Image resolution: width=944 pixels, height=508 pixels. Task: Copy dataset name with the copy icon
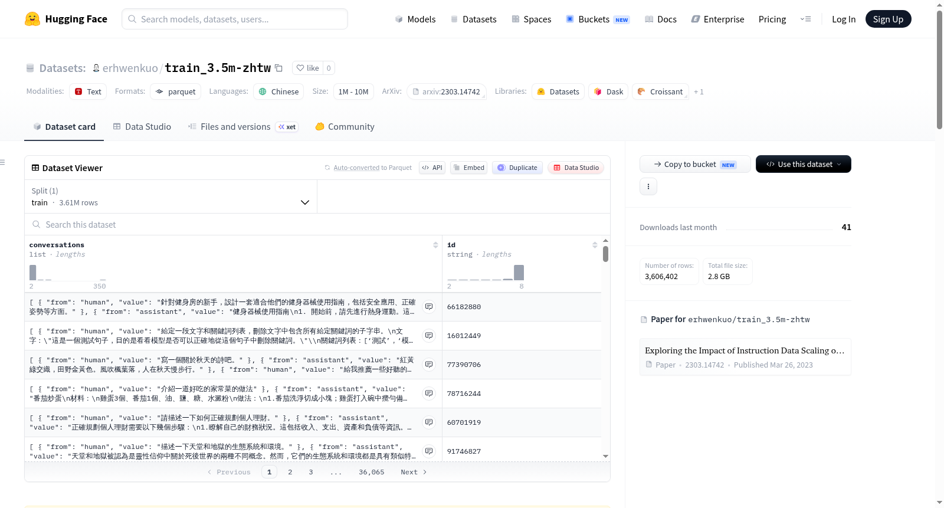(279, 68)
